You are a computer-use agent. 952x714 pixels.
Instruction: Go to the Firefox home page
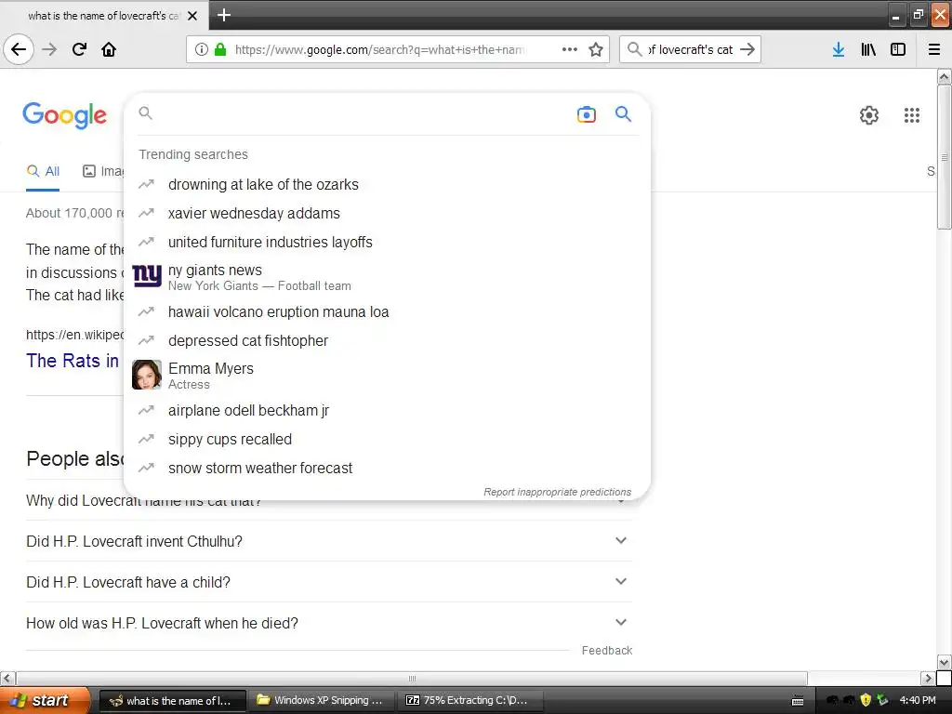point(109,49)
